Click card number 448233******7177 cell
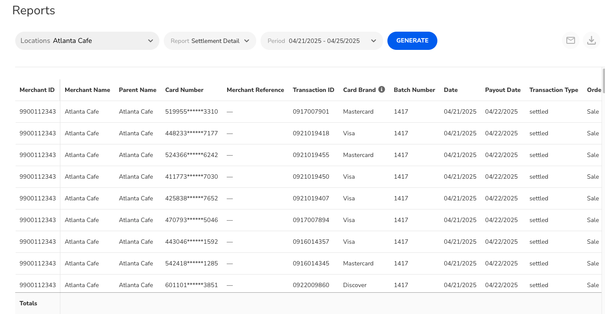Screen dimensions: 605x314 [x=192, y=133]
